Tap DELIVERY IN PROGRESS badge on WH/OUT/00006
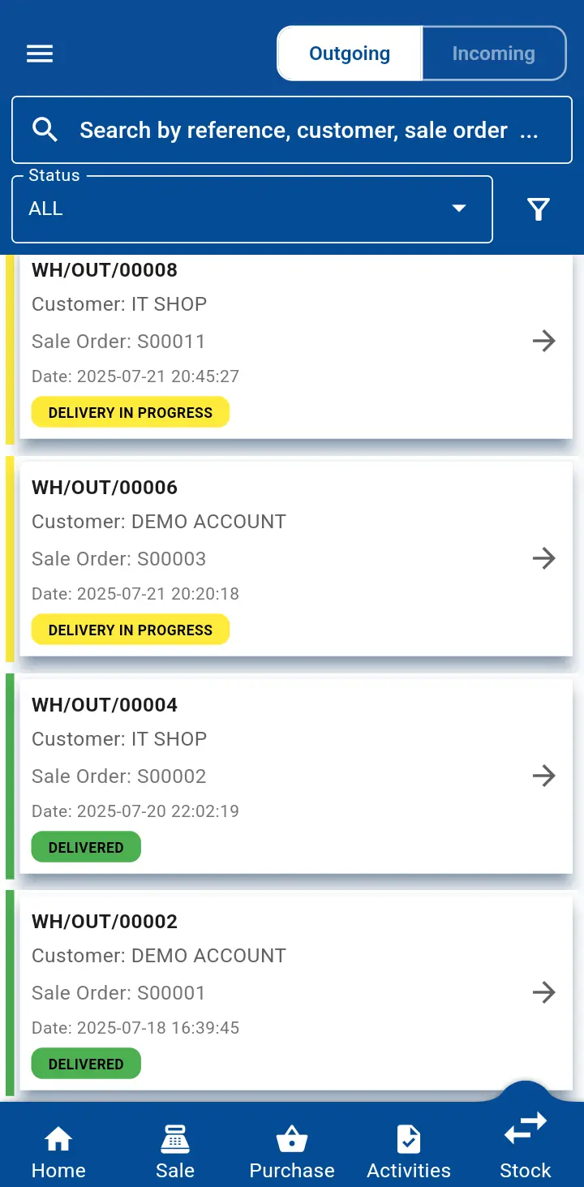 [131, 630]
